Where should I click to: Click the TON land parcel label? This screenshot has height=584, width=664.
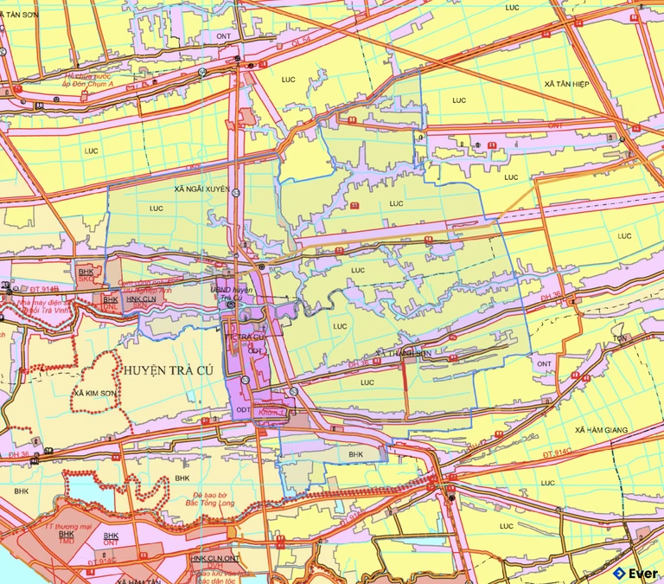[618, 338]
